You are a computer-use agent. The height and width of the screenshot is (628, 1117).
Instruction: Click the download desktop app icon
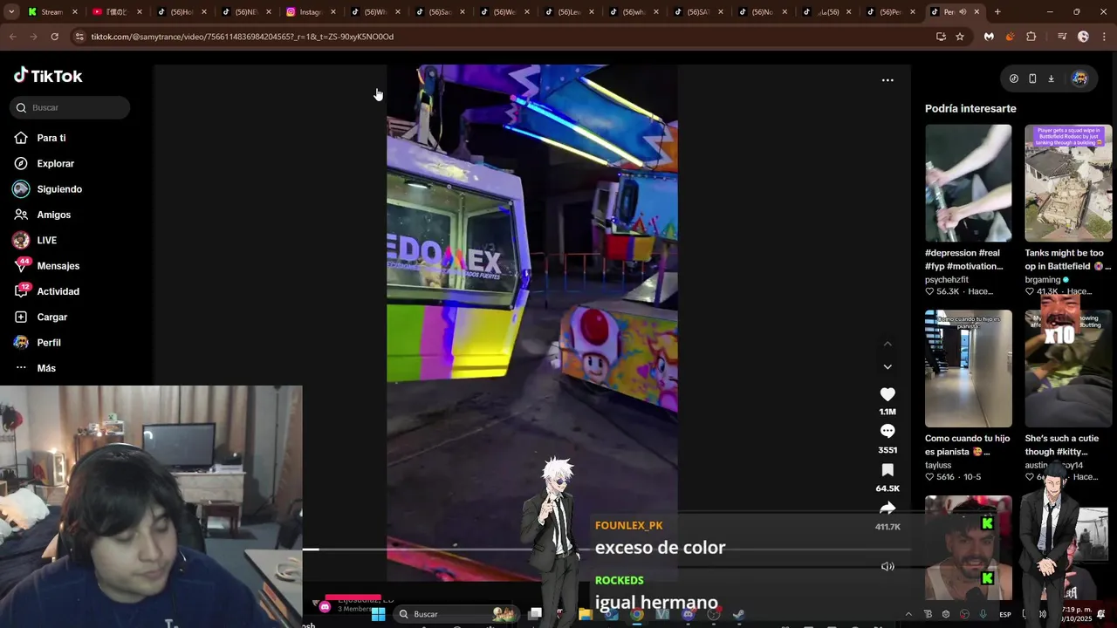click(1051, 78)
